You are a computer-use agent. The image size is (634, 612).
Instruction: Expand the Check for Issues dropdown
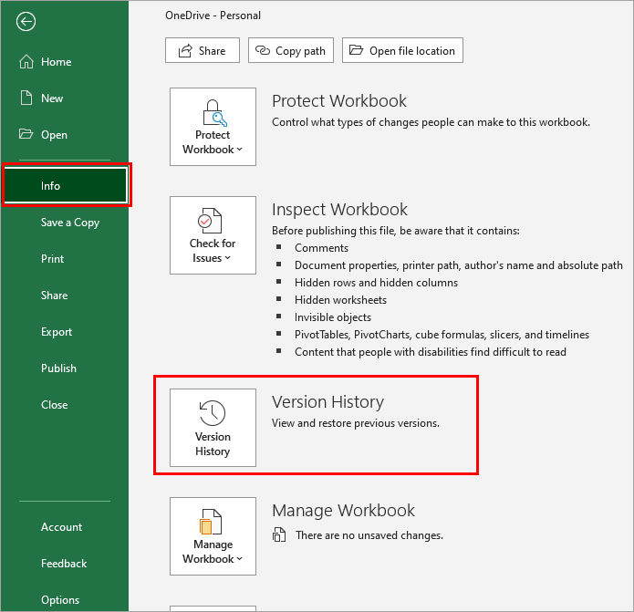[213, 235]
